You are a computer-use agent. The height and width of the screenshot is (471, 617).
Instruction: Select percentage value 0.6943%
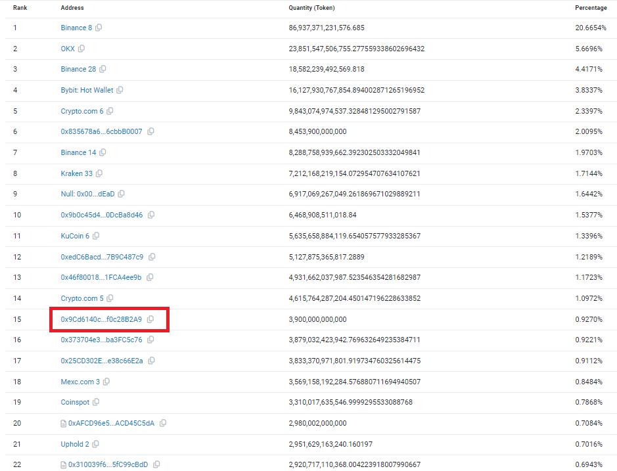589,464
